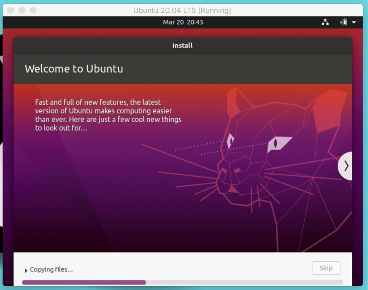This screenshot has width=368, height=290.
Task: Advance the slideshow with the next arrow
Action: coord(345,166)
